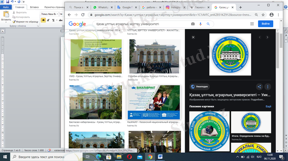The image size is (288, 161).
Task: Select Format Painter in Word
Action: click(25, 22)
